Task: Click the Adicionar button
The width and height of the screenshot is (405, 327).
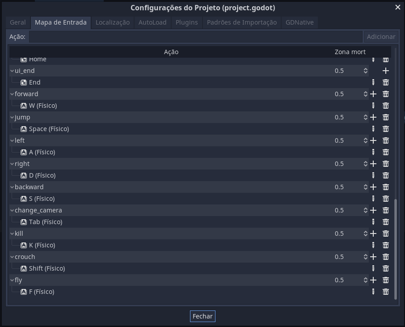Action: tap(381, 37)
